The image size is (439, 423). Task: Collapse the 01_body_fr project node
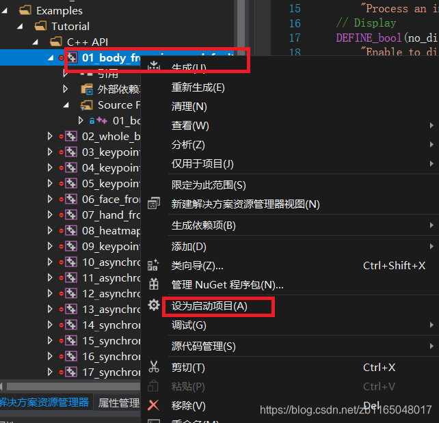point(51,58)
